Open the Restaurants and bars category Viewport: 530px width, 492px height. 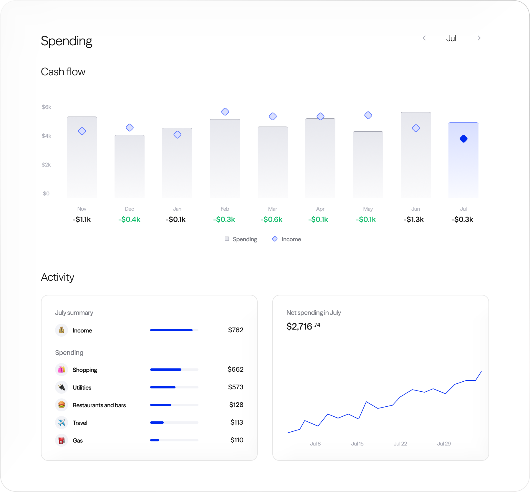(x=99, y=405)
